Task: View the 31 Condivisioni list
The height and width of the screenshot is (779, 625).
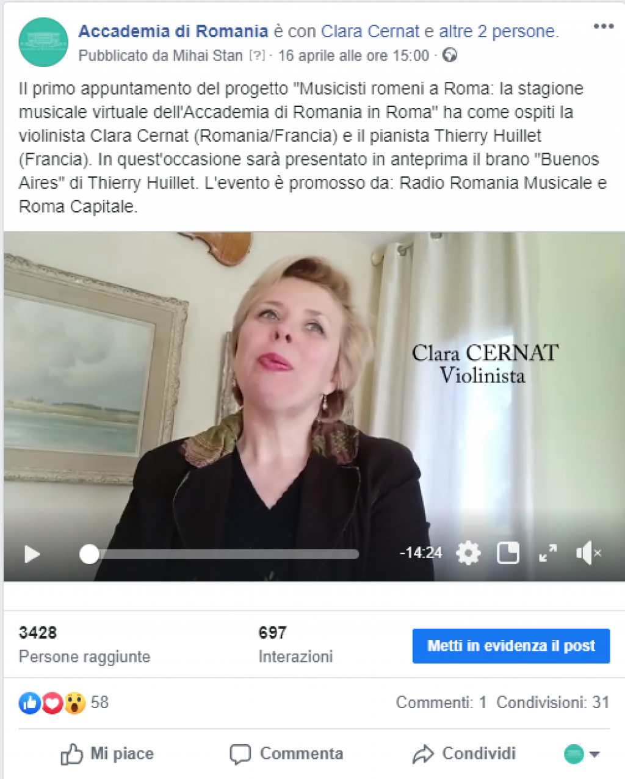Action: (553, 703)
